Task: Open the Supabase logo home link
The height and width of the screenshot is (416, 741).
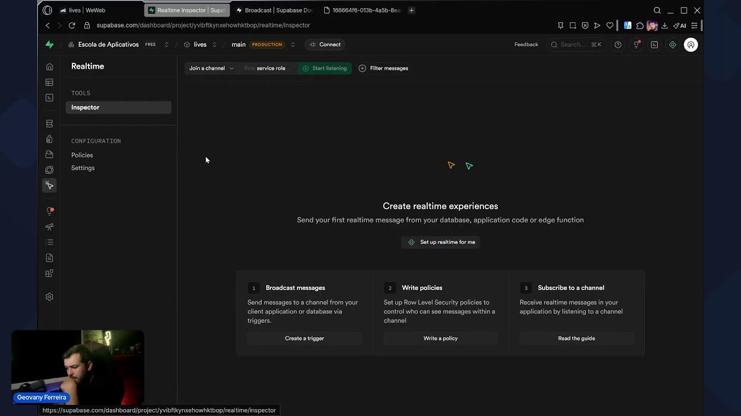Action: pos(49,44)
